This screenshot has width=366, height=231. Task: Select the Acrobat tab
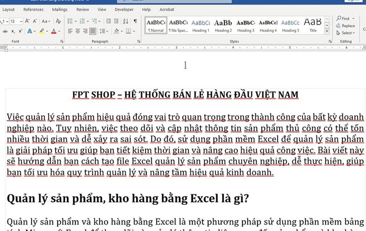click(x=167, y=10)
